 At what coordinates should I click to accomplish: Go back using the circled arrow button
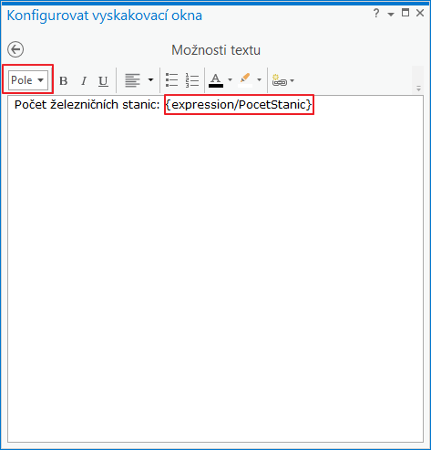pyautogui.click(x=15, y=49)
